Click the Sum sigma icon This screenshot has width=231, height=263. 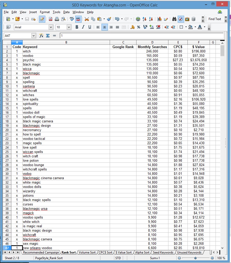click(48, 36)
